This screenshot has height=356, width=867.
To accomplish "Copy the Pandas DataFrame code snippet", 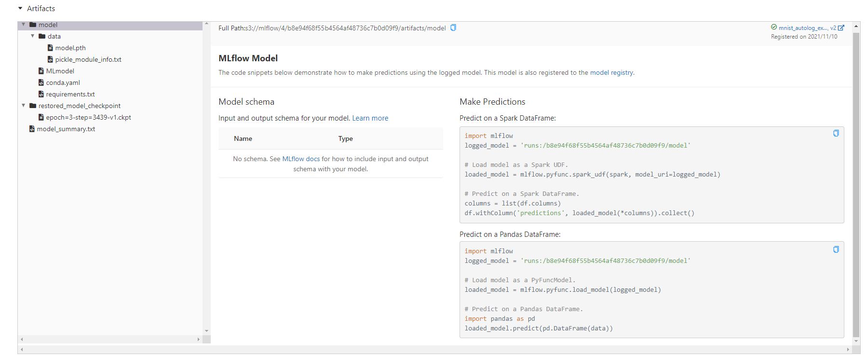I will (836, 249).
